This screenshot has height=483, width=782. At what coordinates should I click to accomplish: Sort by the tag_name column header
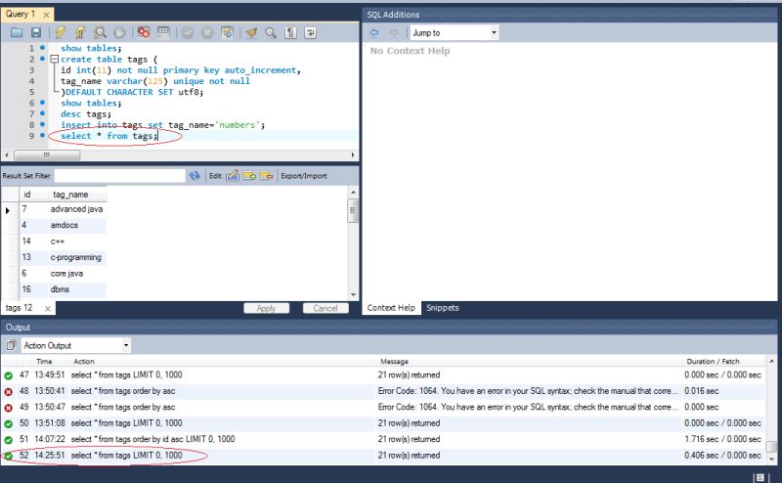[77, 195]
